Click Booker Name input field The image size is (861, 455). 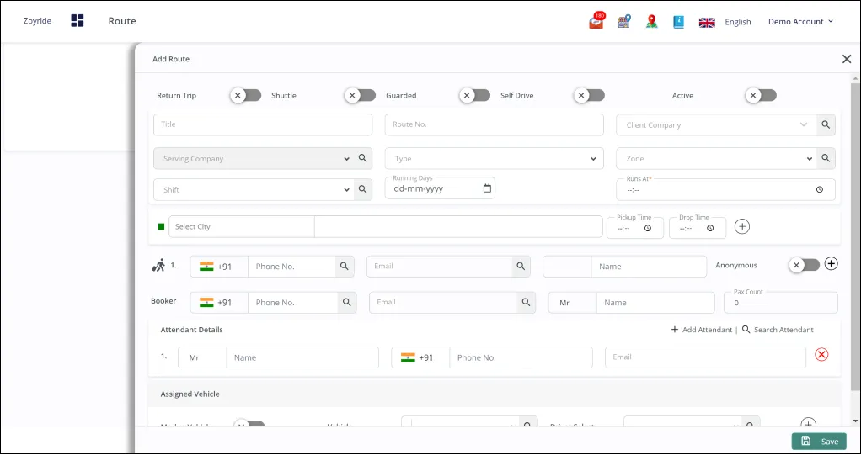[655, 303]
